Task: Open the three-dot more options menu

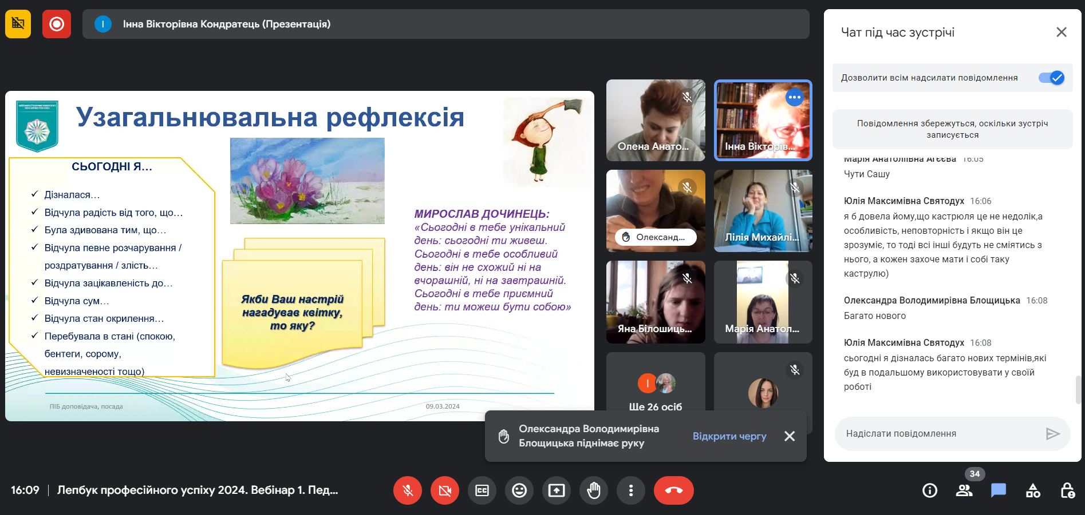Action: (631, 490)
